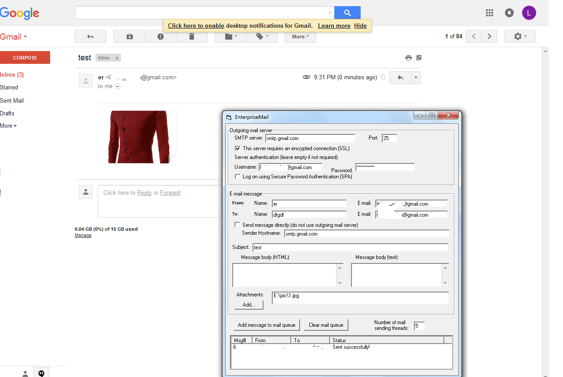The width and height of the screenshot is (563, 377).
Task: Report this email as spam
Action: (161, 37)
